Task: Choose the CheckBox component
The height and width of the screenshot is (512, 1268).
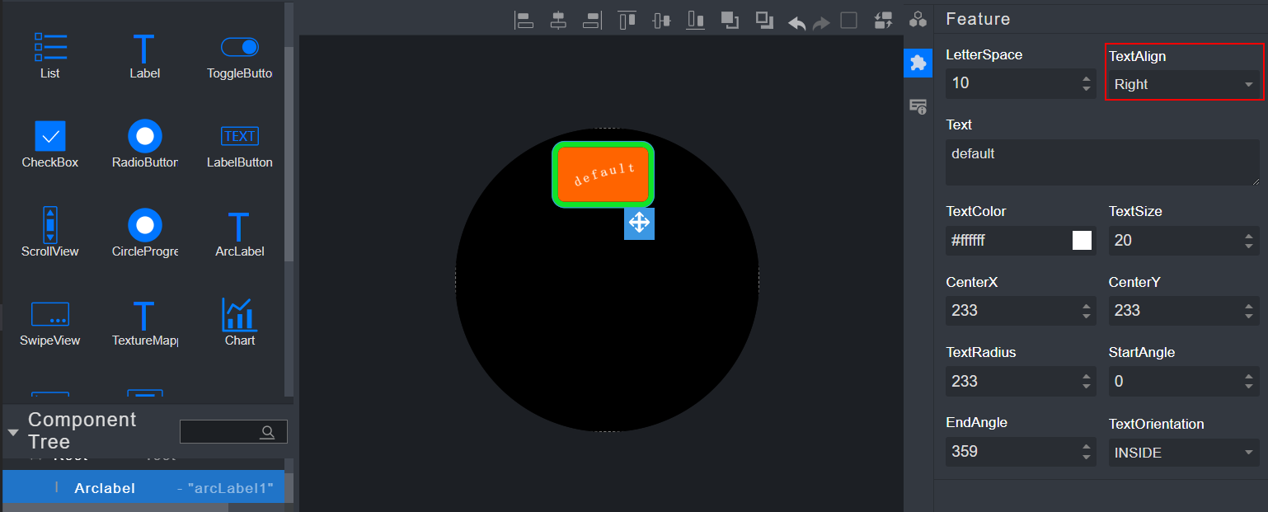Action: pyautogui.click(x=50, y=145)
